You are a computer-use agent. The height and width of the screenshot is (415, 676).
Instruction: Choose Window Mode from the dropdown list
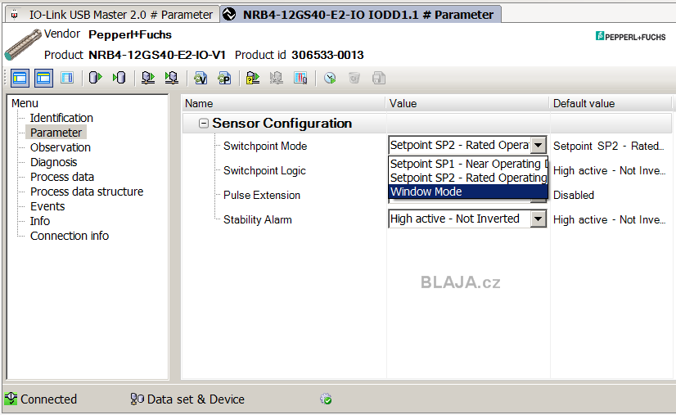pos(468,192)
